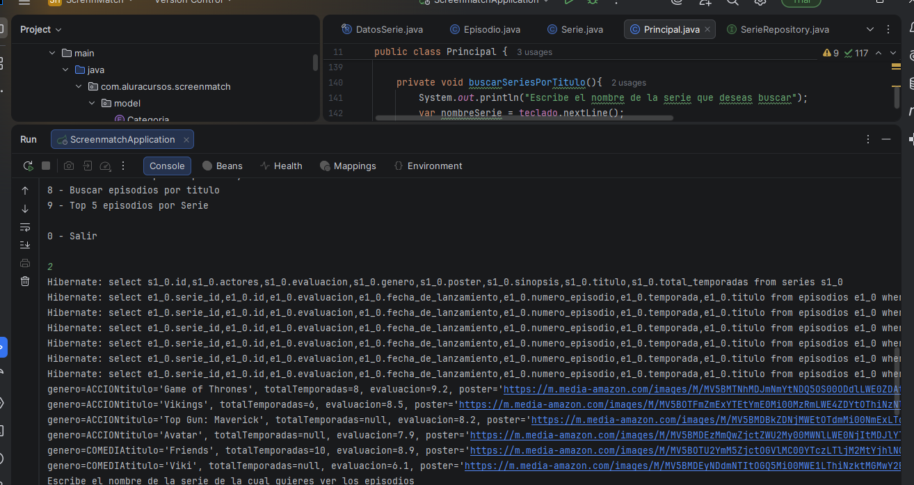Viewport: 914px width, 485px height.
Task: Clear all console output with trash icon
Action: (25, 281)
